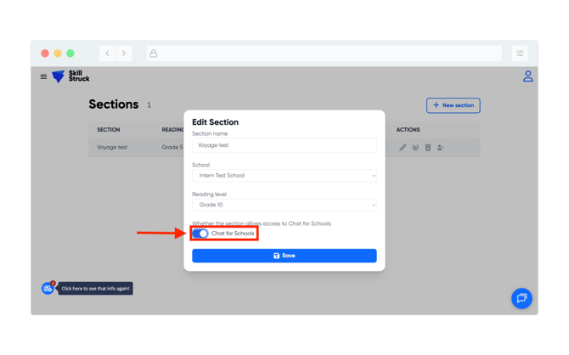
Task: Click the 'Click here to see that info again!' tooltip
Action: click(x=95, y=289)
